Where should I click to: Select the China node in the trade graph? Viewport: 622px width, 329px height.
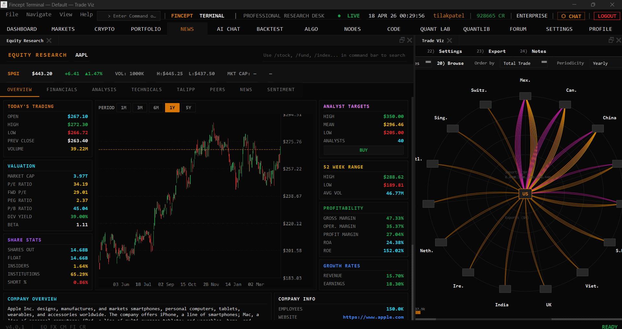click(598, 128)
